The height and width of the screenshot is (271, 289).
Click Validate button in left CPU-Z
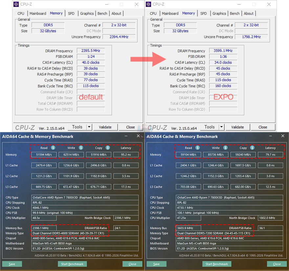(105, 127)
